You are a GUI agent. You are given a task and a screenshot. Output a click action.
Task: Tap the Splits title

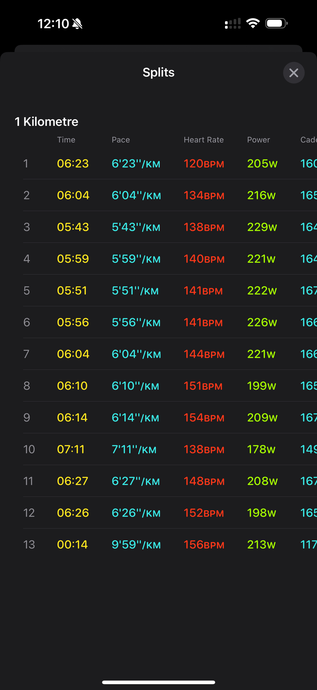pyautogui.click(x=158, y=72)
